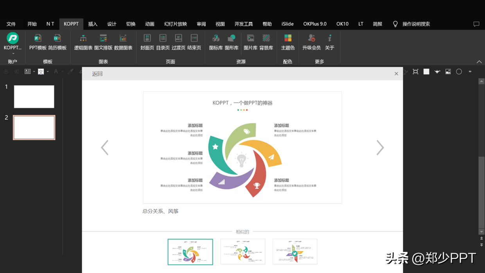Open dropdown beside the 文 icon
Image resolution: width=485 pixels, height=273 pixels.
click(x=48, y=72)
